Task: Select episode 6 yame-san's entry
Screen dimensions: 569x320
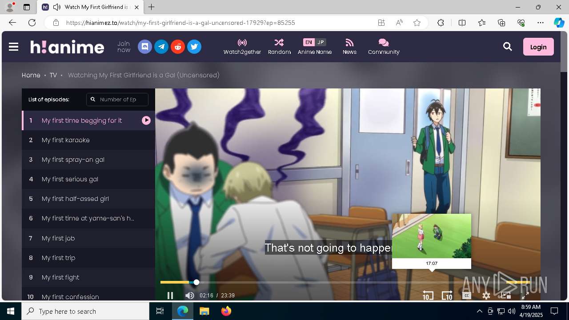Action: 88,218
